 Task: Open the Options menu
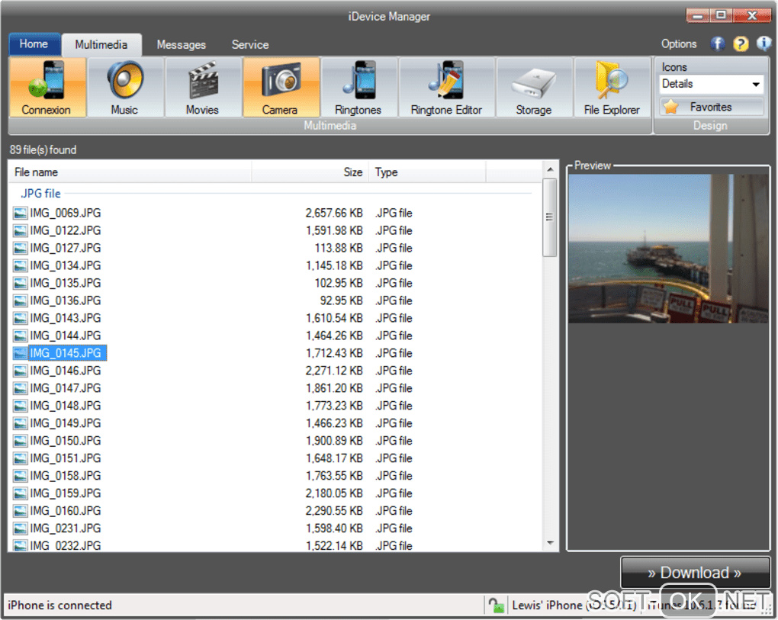(679, 43)
